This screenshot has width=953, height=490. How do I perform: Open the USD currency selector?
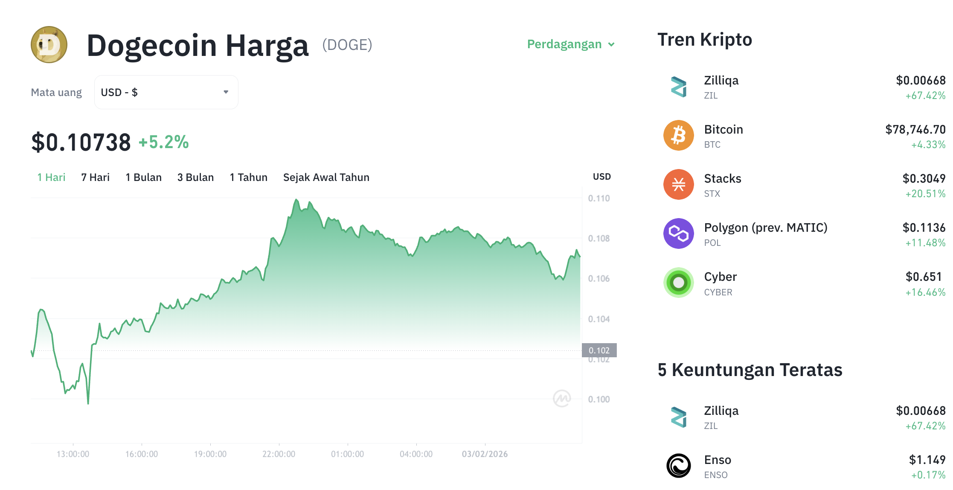[166, 92]
